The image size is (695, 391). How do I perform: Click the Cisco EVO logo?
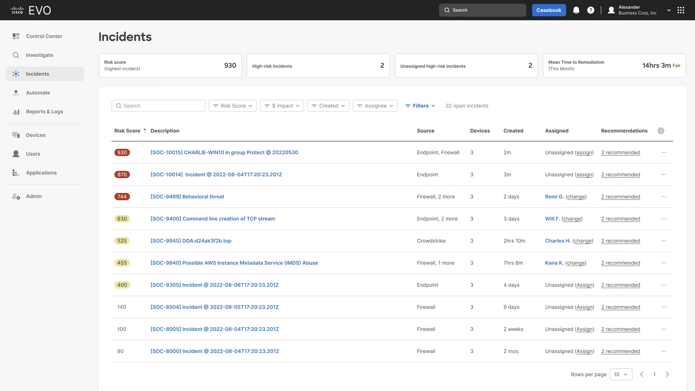coord(31,10)
